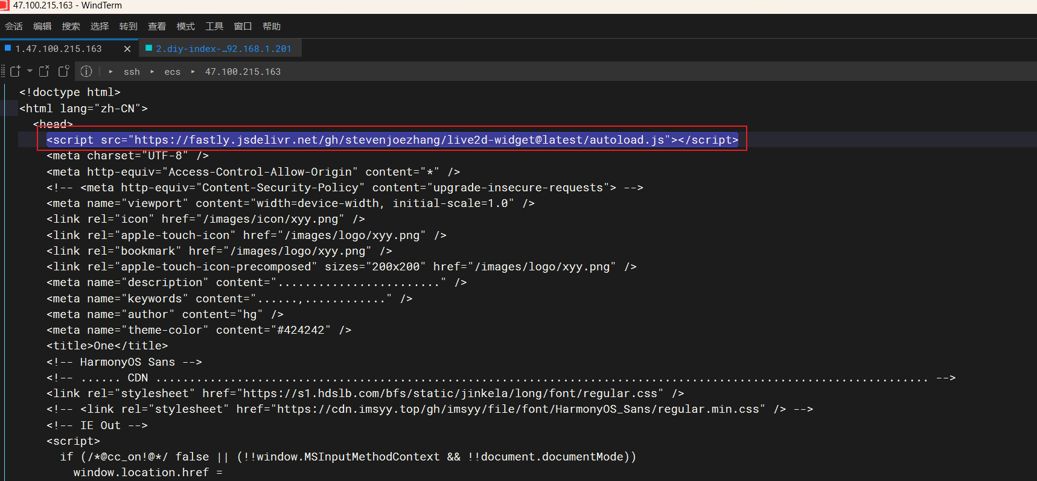1037x481 pixels.
Task: Click the meta name="author" line
Action: tap(165, 314)
